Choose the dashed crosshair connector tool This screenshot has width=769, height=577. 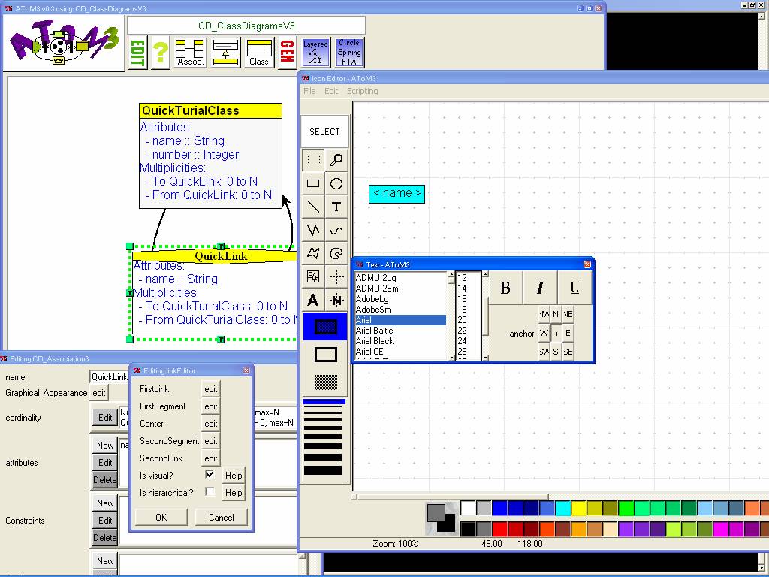tap(336, 276)
